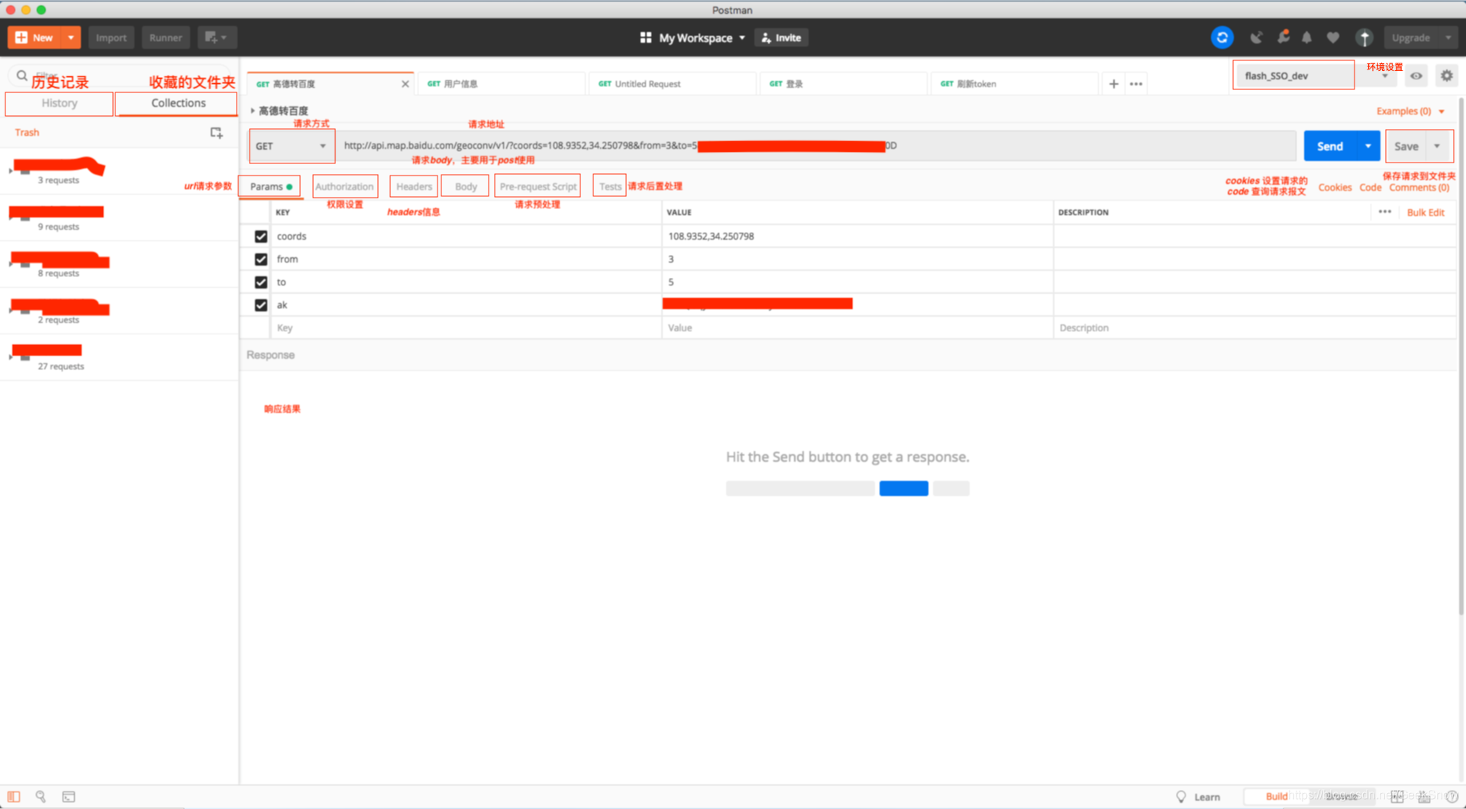Screen dimensions: 1466x809
Task: Select the 用户信息 request tab
Action: (502, 84)
